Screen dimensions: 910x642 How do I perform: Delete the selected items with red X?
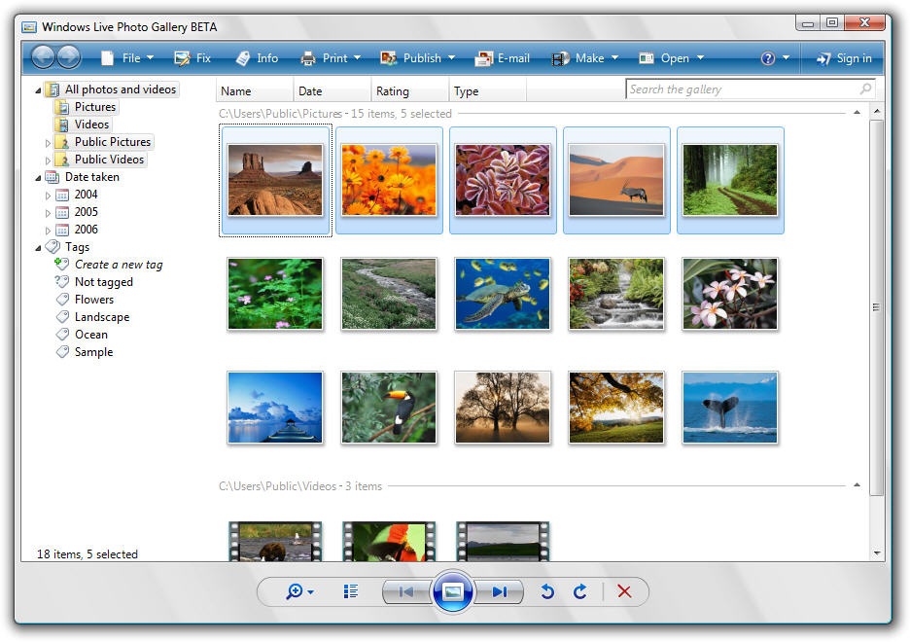coord(624,591)
